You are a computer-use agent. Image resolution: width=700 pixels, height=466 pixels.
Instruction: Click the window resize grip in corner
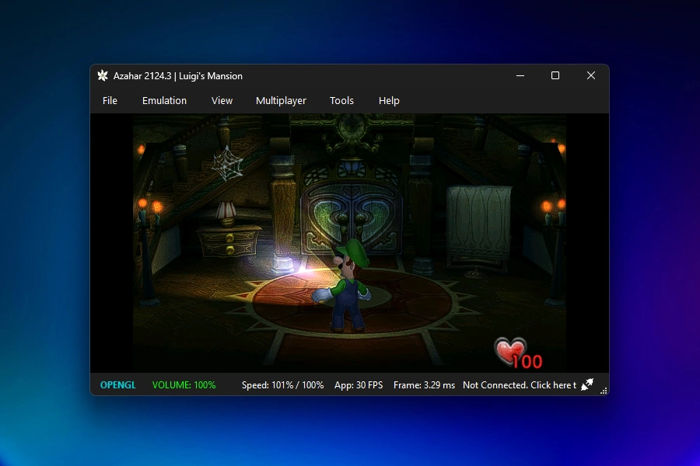(604, 390)
